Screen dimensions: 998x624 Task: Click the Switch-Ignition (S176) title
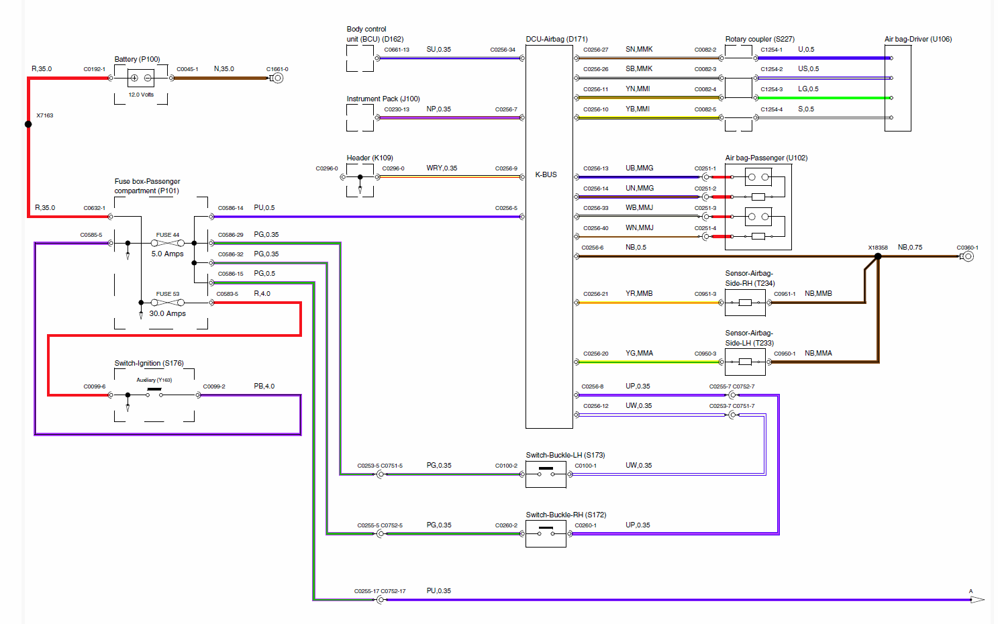149,363
